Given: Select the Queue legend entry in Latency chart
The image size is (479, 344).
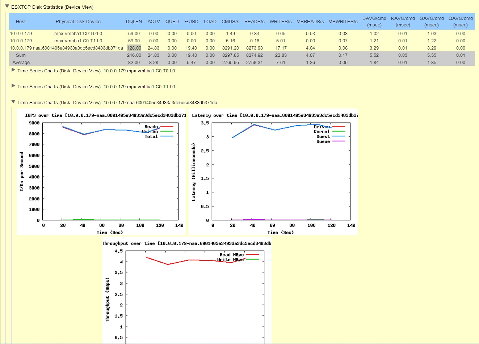Looking at the screenshot, I should (x=324, y=141).
